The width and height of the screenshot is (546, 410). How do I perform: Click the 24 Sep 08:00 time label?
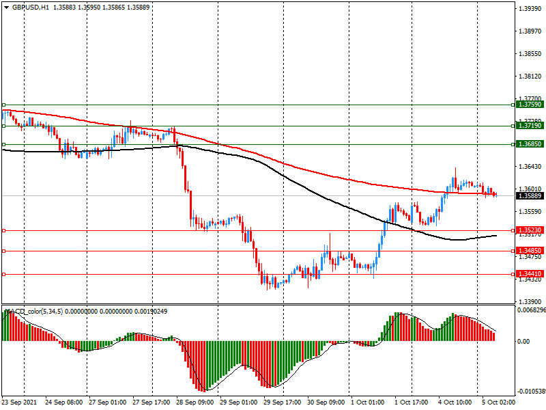(63, 402)
